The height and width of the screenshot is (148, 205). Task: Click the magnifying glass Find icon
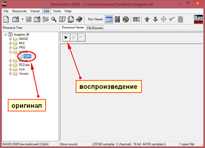click(54, 19)
